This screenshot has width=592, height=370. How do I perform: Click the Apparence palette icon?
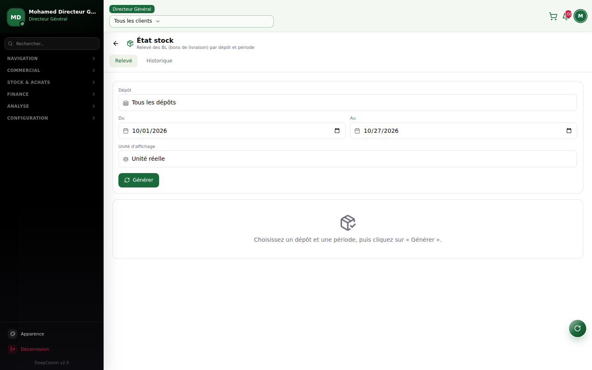coord(13,334)
